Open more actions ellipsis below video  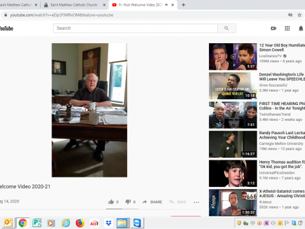[196, 202]
